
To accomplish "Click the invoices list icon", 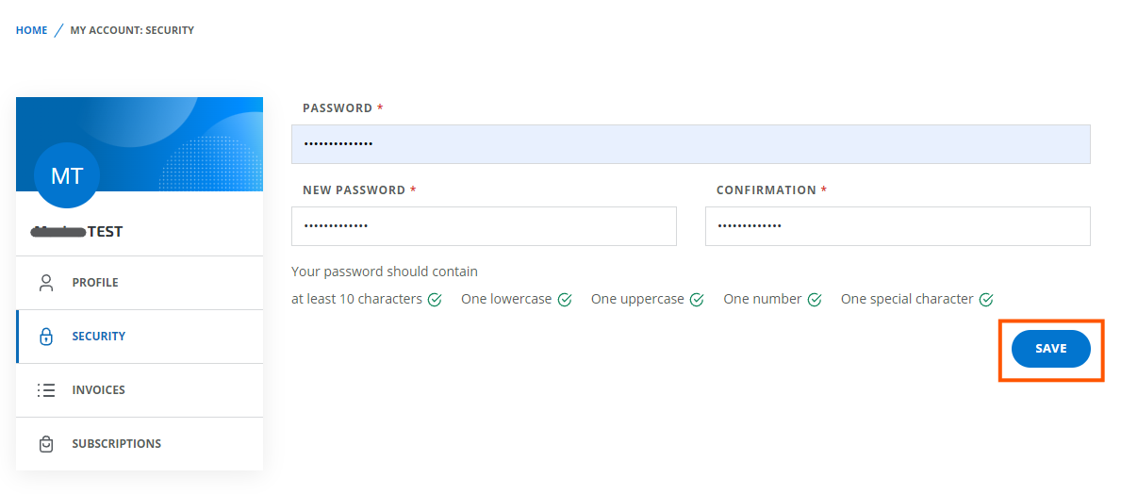I will point(45,390).
